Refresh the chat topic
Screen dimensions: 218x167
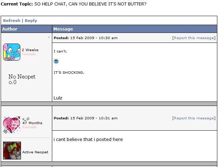(x=12, y=21)
